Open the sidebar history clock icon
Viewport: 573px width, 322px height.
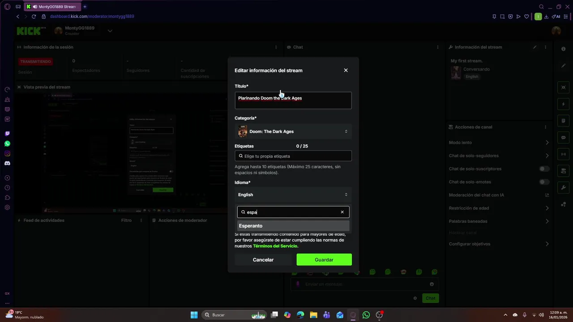click(x=7, y=188)
